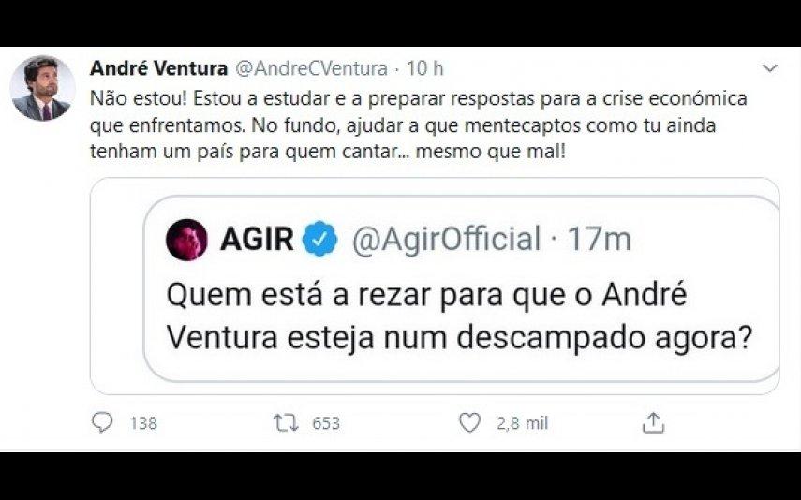Like the tweet with heart icon

pos(469,423)
